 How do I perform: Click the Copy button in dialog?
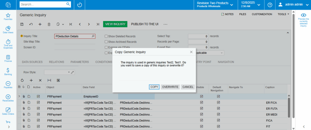[x=154, y=87]
